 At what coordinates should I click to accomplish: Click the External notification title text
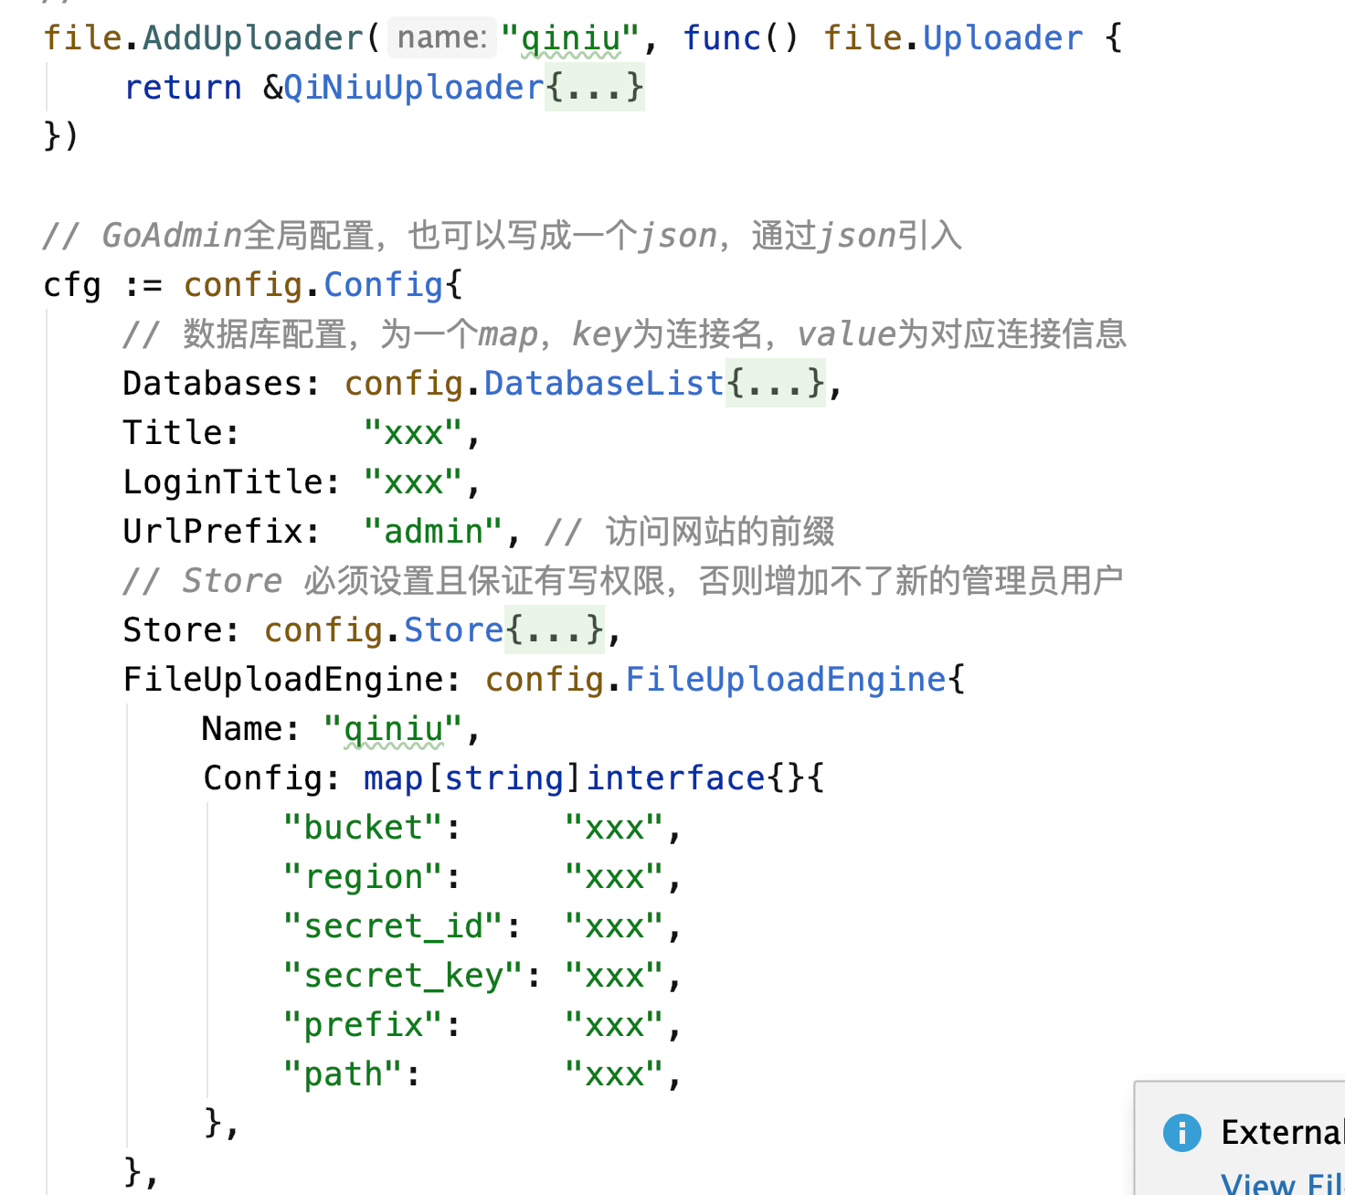point(1281,1133)
